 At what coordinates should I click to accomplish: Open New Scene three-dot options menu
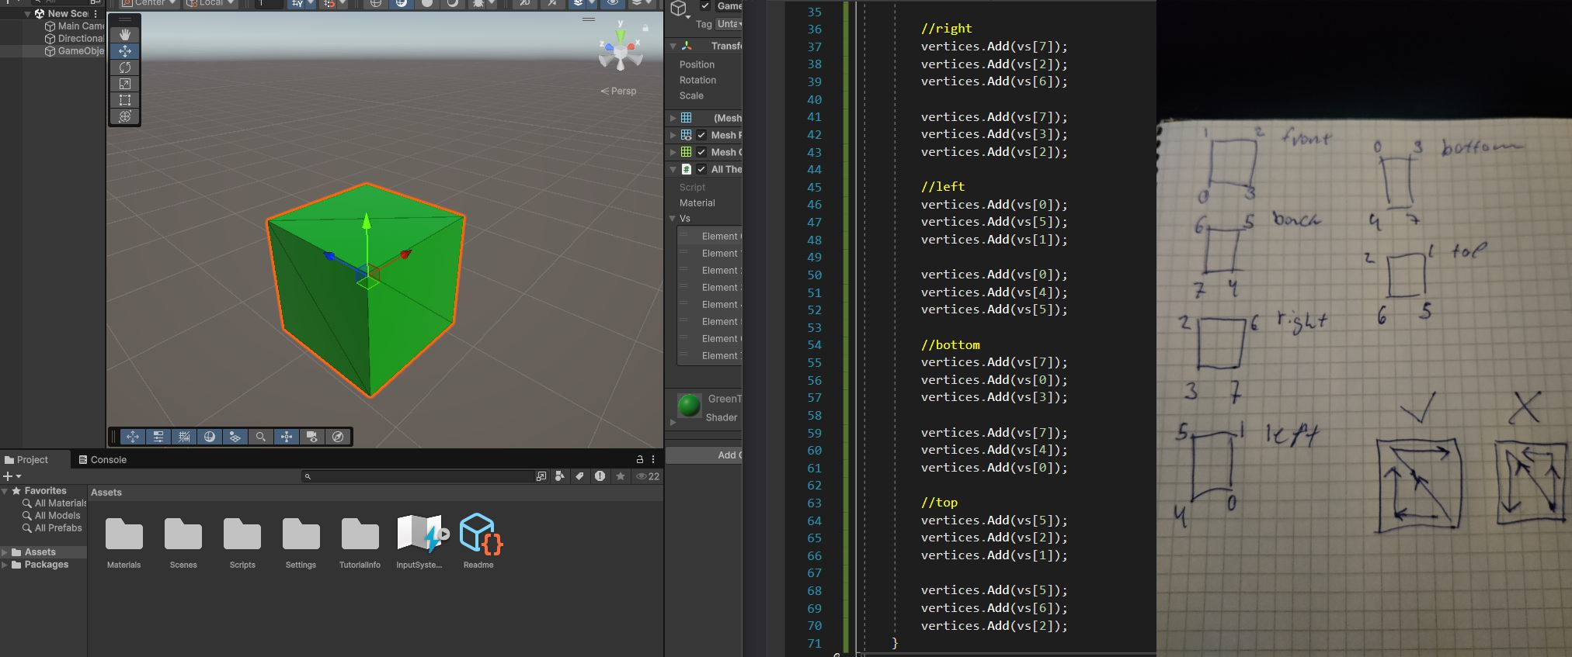pyautogui.click(x=96, y=13)
